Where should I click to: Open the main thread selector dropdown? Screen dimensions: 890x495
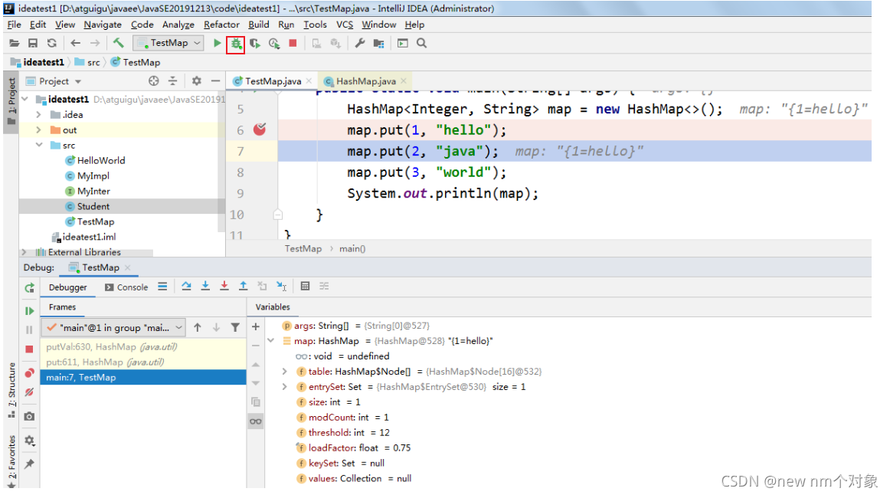pyautogui.click(x=113, y=327)
